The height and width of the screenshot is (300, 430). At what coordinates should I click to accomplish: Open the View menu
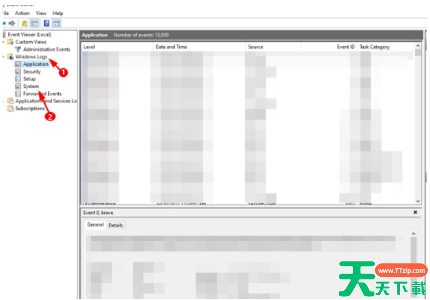click(x=41, y=13)
